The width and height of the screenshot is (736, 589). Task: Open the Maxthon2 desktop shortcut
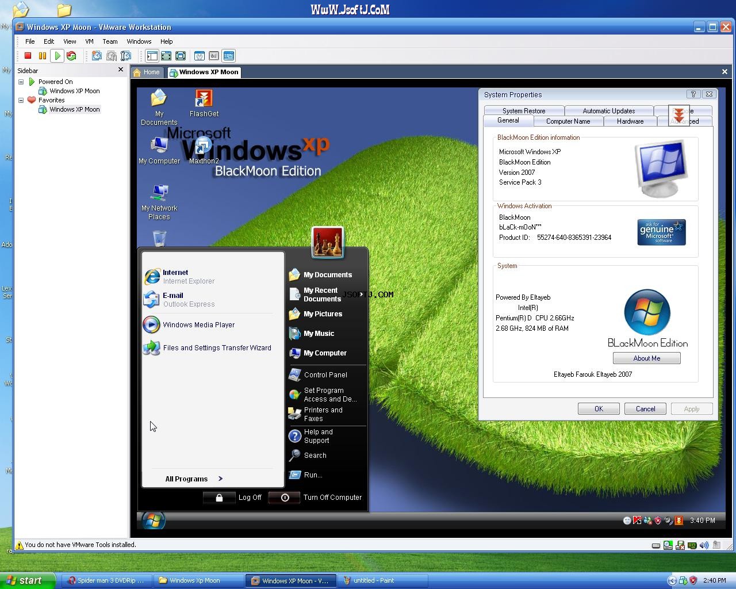click(x=204, y=151)
